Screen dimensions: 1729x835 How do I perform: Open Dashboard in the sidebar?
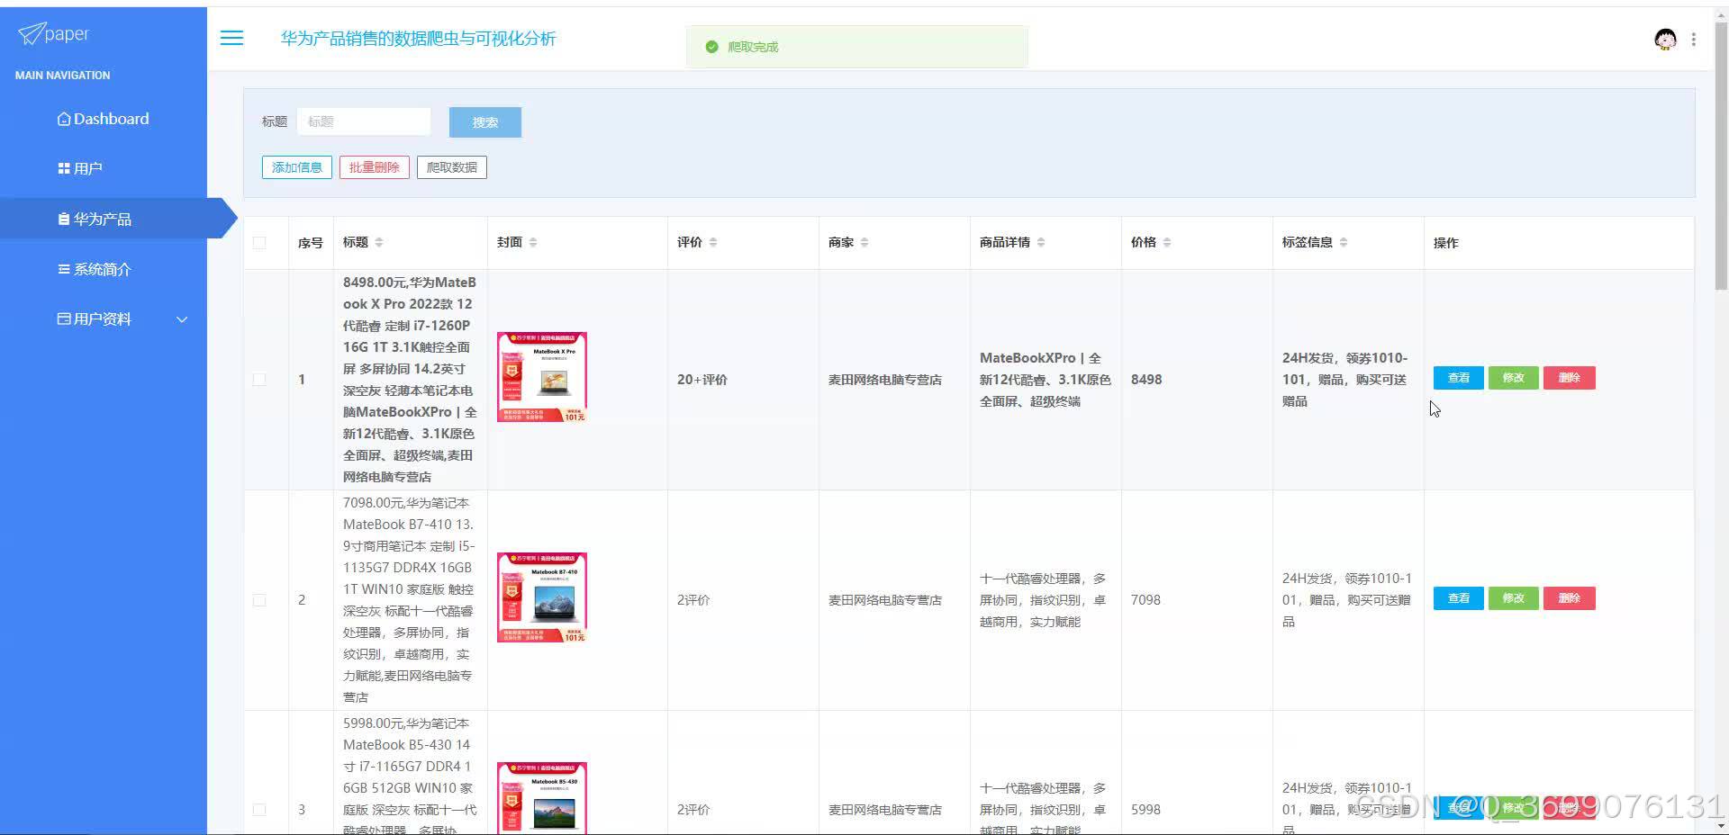tap(104, 119)
